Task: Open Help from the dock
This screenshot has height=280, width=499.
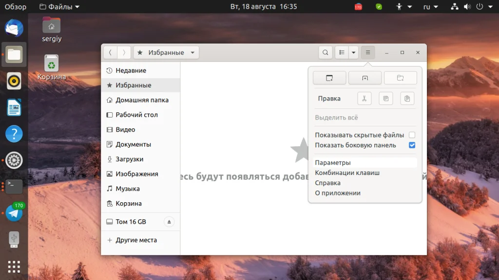Action: pos(14,134)
